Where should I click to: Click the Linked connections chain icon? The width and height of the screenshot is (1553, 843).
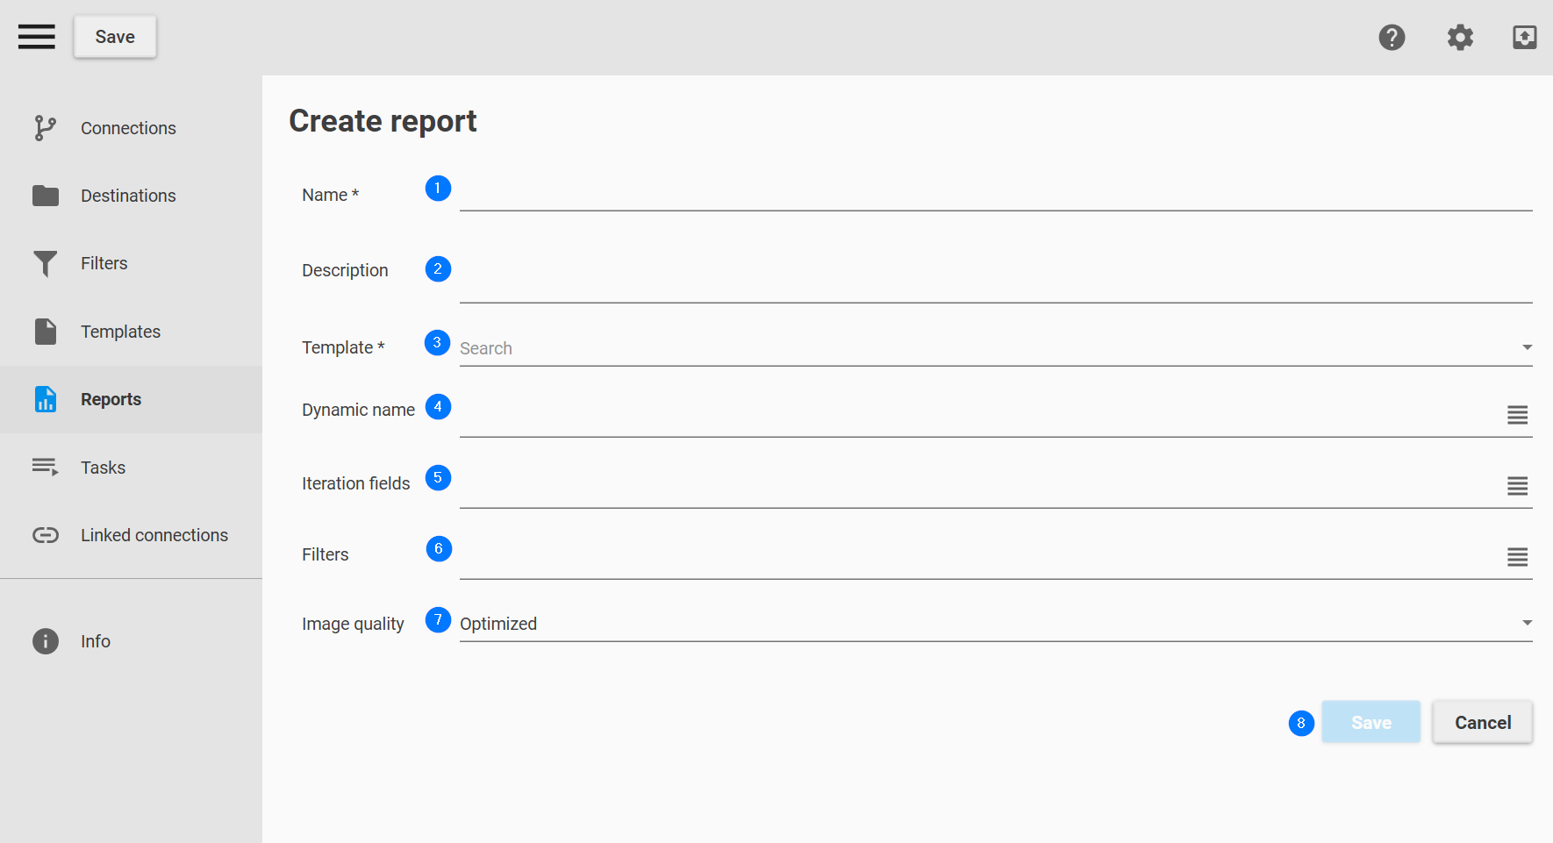[45, 534]
